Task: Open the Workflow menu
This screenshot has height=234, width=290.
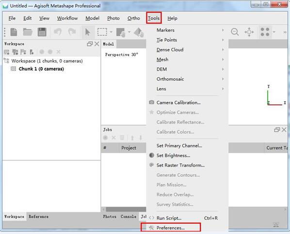Action: tap(67, 18)
